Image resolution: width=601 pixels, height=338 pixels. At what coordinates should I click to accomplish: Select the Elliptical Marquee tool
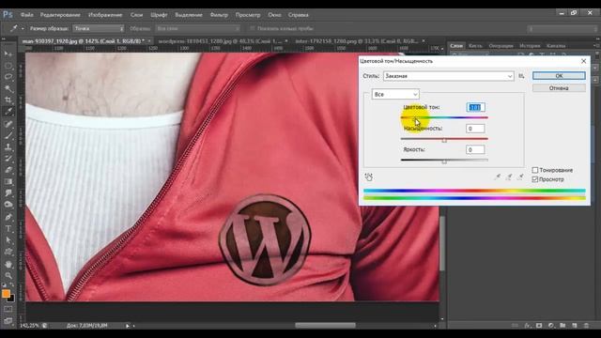pos(8,66)
